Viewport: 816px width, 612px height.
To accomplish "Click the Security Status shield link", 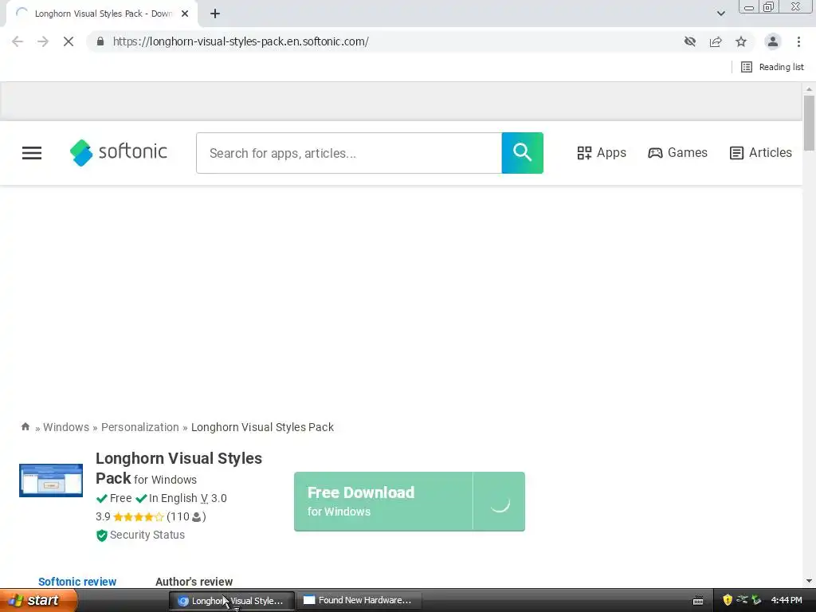I will (140, 535).
